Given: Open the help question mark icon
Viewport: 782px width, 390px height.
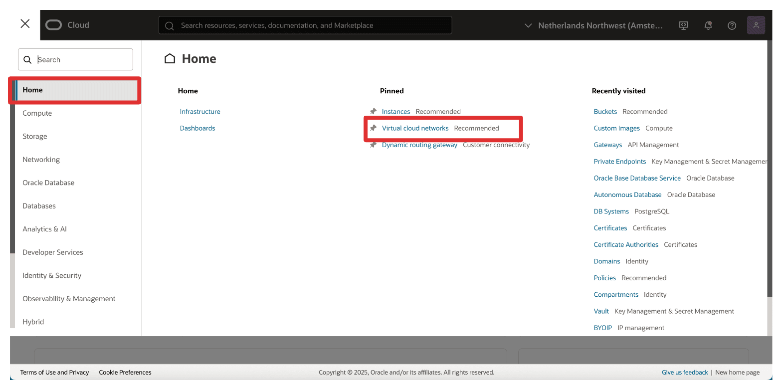Looking at the screenshot, I should click(x=732, y=25).
